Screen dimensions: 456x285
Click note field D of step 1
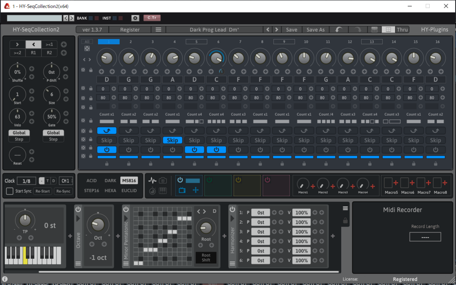click(x=107, y=79)
